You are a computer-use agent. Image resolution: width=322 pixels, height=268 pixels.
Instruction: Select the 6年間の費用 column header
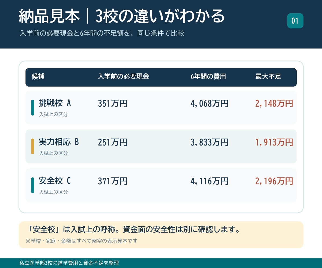[208, 77]
